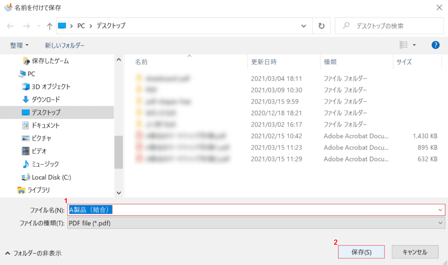Screen dimensions: 448x265
Task: Click 新しいフォルダー button
Action: pyautogui.click(x=65, y=45)
